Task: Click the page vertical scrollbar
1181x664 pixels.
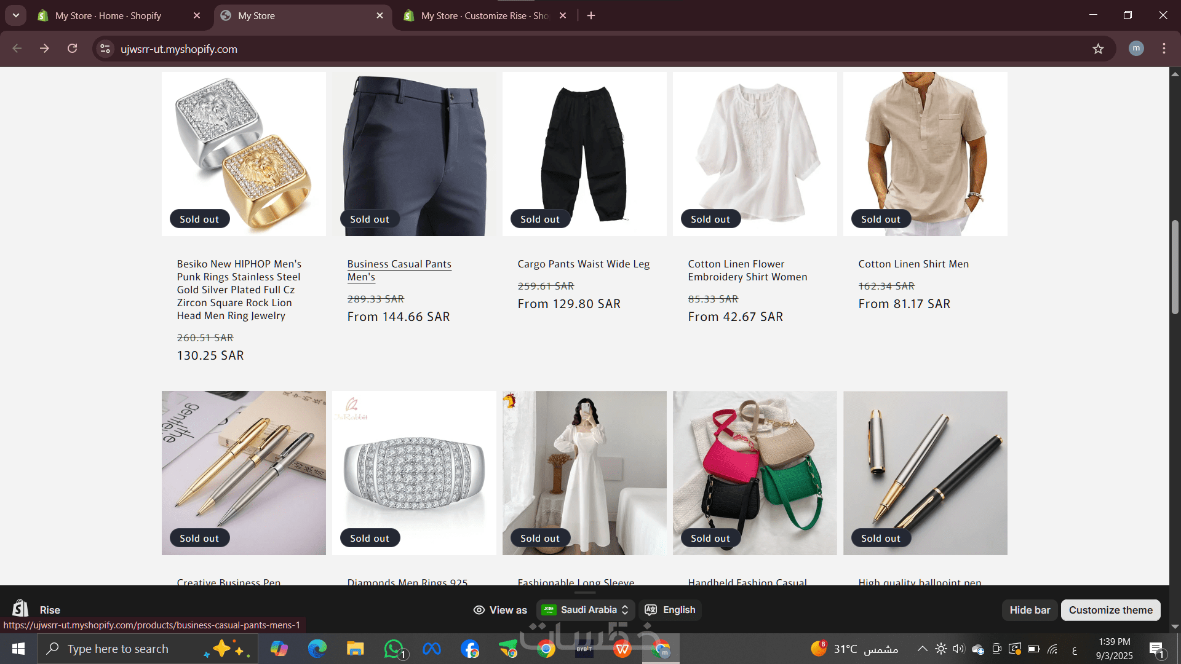Action: click(1175, 267)
